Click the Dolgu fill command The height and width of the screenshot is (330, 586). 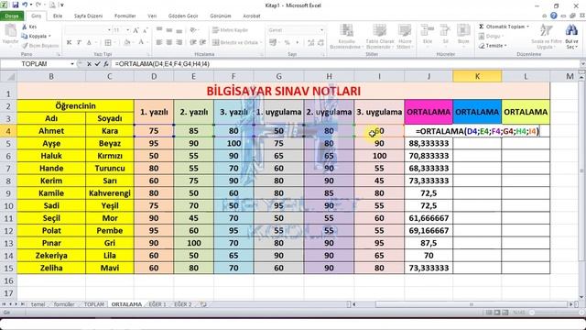click(x=491, y=37)
